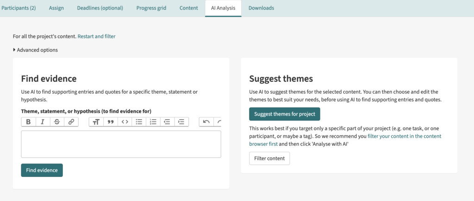Toggle bold formatting in the editor
This screenshot has height=201, width=474.
(29, 122)
